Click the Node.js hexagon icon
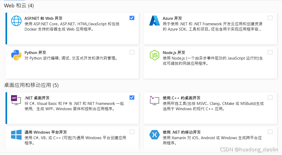 pos(155,55)
